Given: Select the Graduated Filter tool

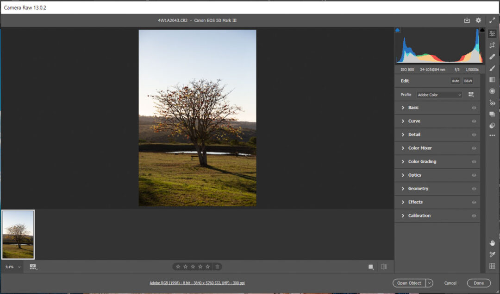Looking at the screenshot, I should pyautogui.click(x=492, y=79).
